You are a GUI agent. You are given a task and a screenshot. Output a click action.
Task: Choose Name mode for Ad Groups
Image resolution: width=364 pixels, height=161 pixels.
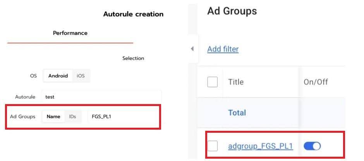[x=53, y=116]
